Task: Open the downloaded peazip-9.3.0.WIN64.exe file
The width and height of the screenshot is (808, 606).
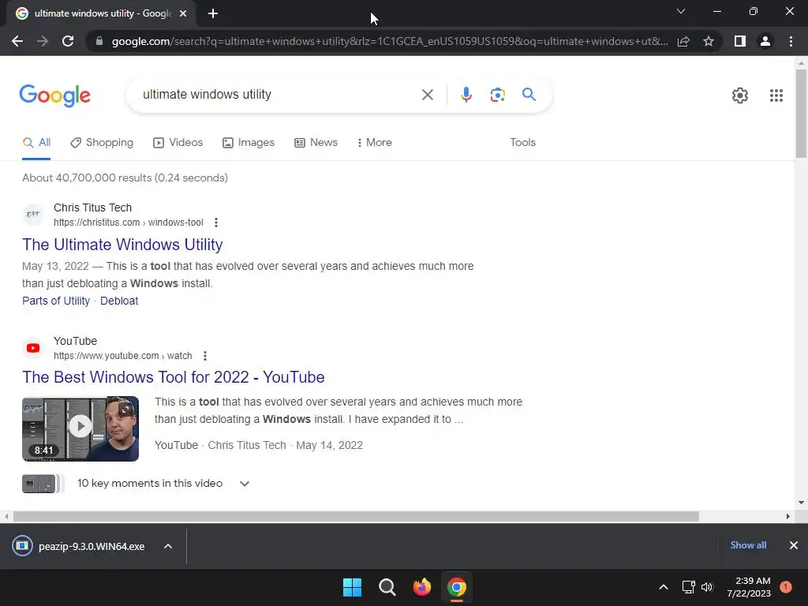Action: [x=78, y=546]
